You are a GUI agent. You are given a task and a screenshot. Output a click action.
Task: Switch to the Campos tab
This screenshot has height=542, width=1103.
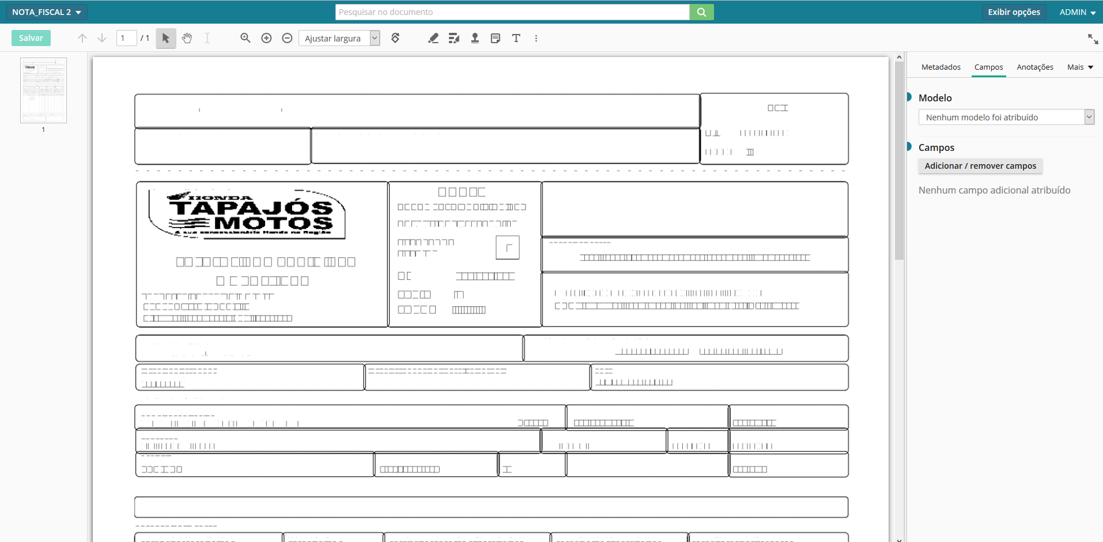tap(988, 67)
